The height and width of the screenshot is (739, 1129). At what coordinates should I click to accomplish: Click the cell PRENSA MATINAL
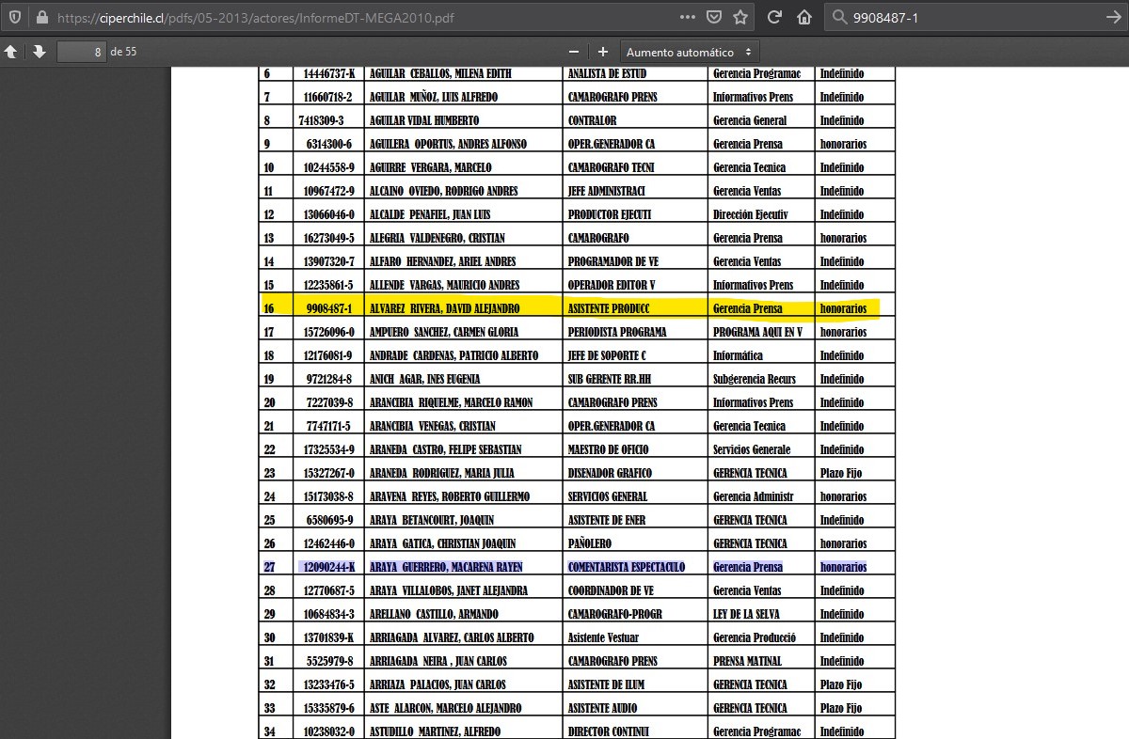(x=748, y=661)
